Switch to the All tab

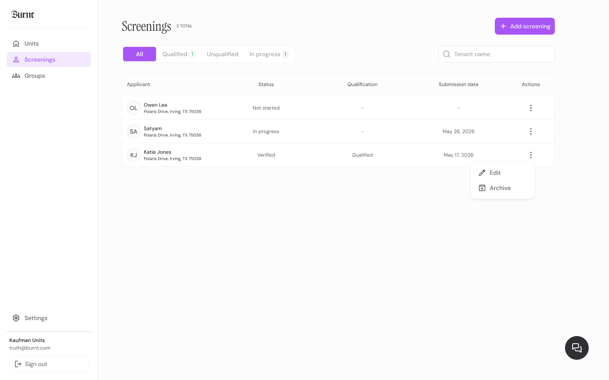[x=140, y=54]
